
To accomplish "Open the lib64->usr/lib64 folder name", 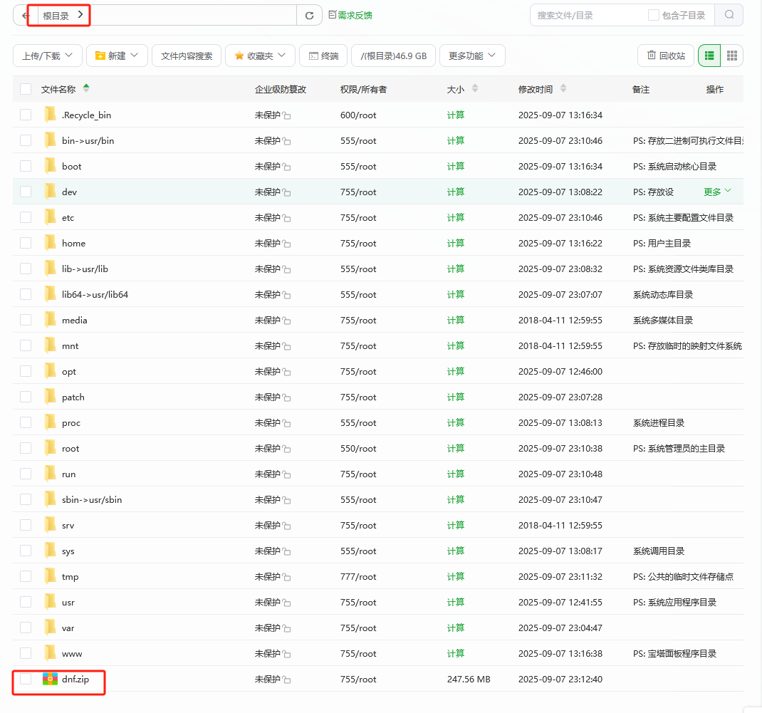I will tap(95, 294).
